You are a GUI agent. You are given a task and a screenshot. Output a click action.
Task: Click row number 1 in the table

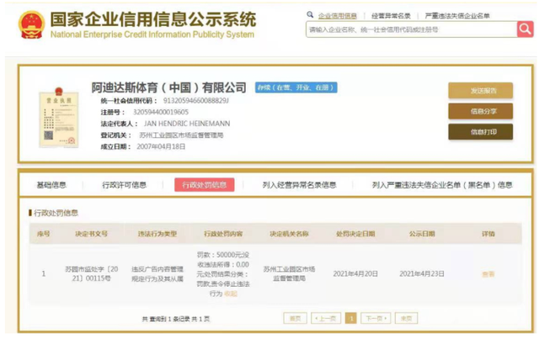click(x=43, y=273)
